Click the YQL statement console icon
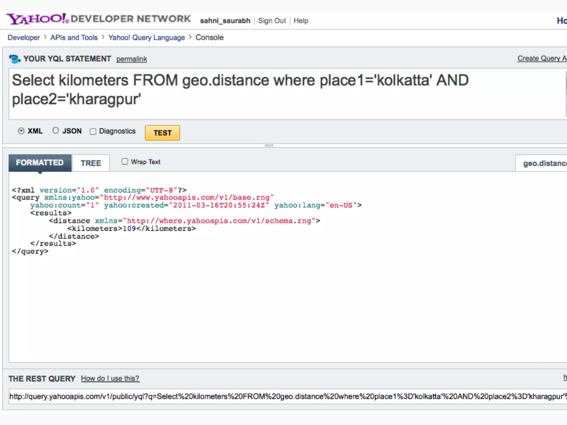The width and height of the screenshot is (567, 425). [x=14, y=59]
